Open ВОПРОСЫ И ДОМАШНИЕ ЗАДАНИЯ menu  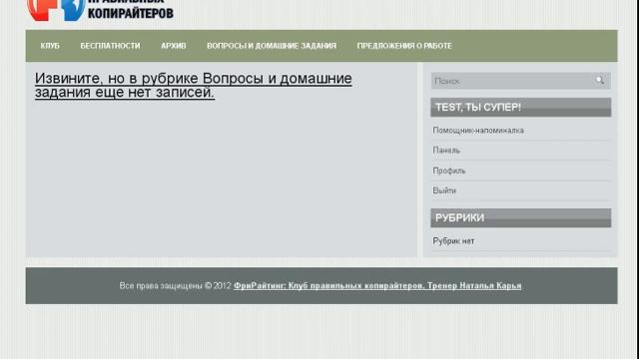[272, 46]
